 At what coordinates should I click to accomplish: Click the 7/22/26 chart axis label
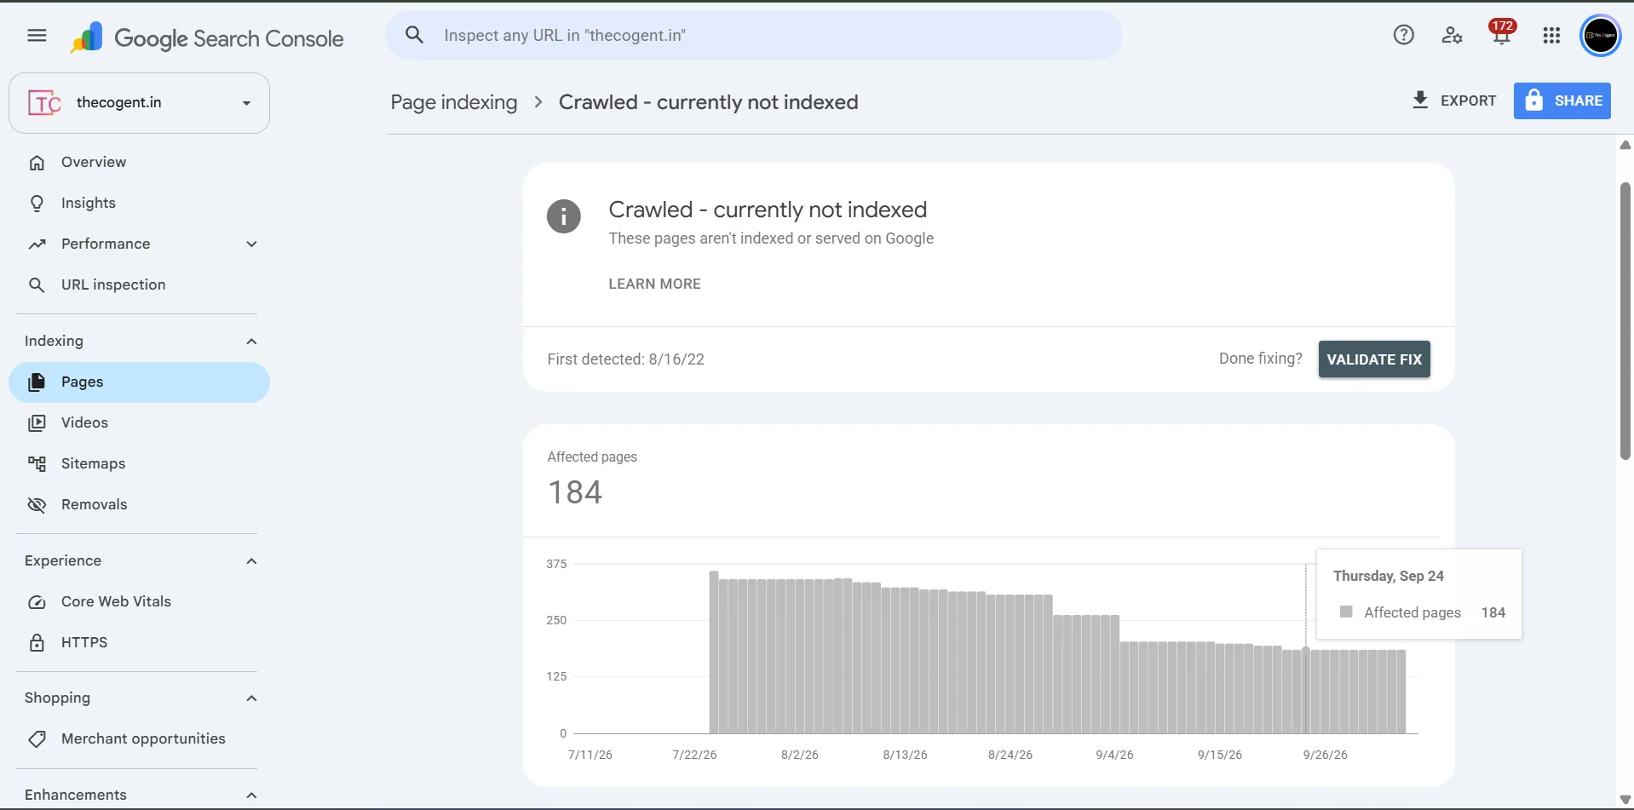pos(694,755)
